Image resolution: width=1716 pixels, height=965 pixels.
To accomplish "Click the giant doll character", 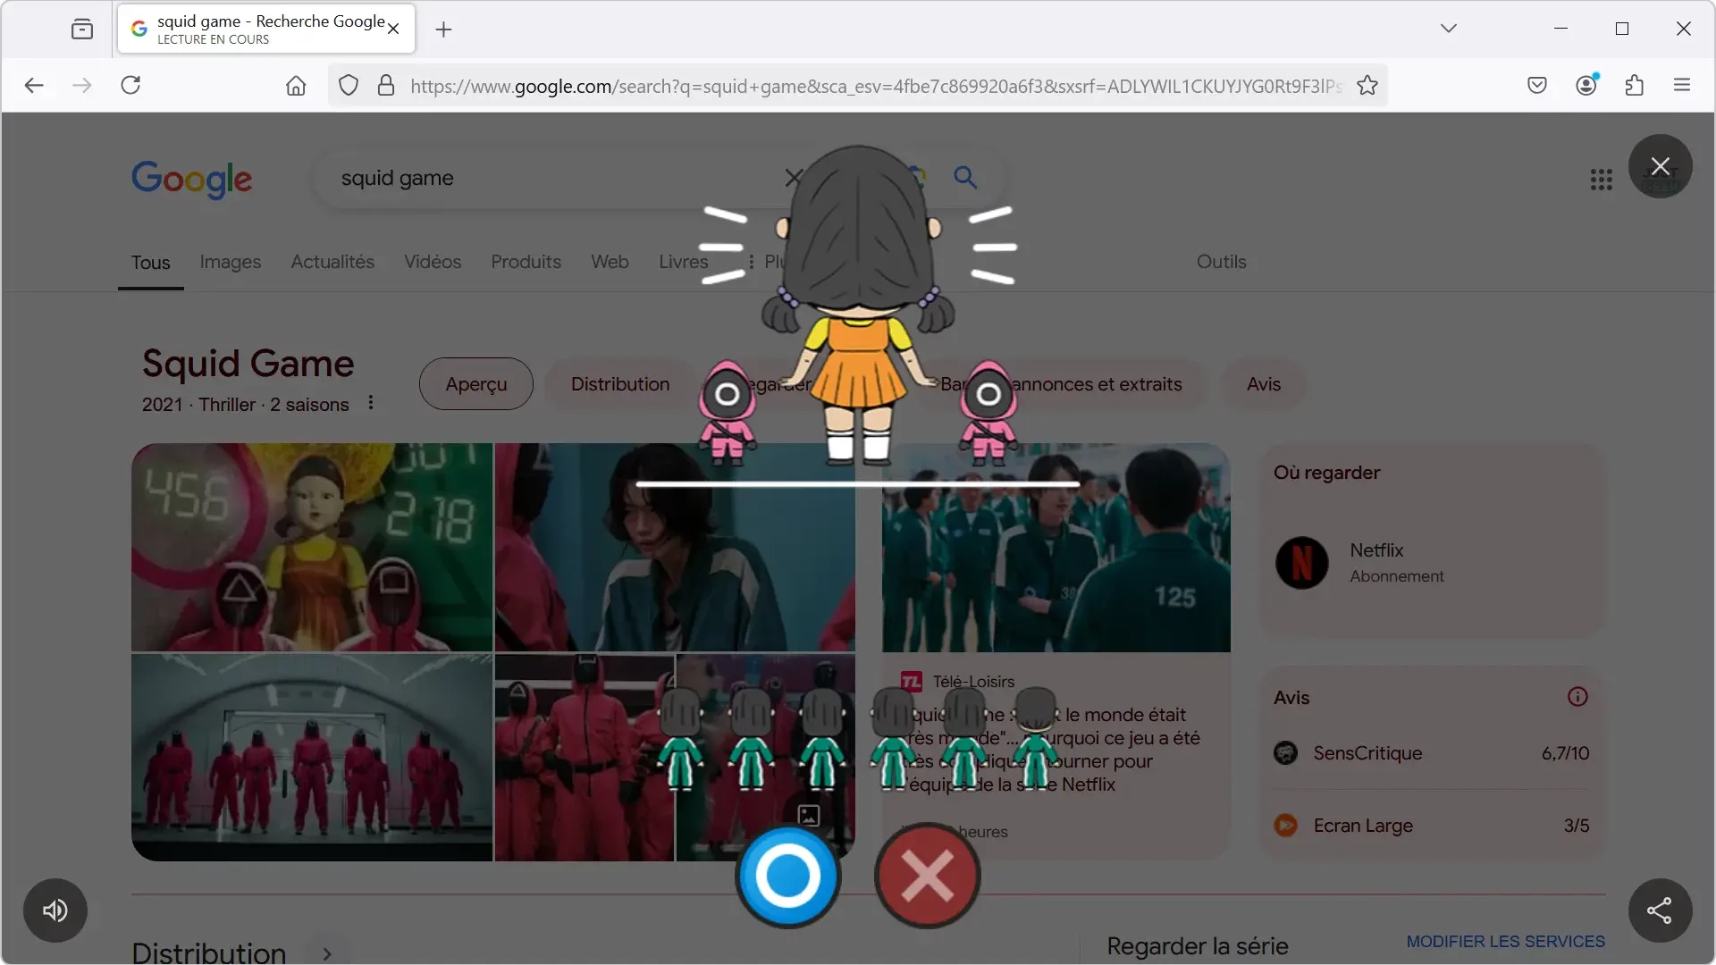I will pos(858,304).
